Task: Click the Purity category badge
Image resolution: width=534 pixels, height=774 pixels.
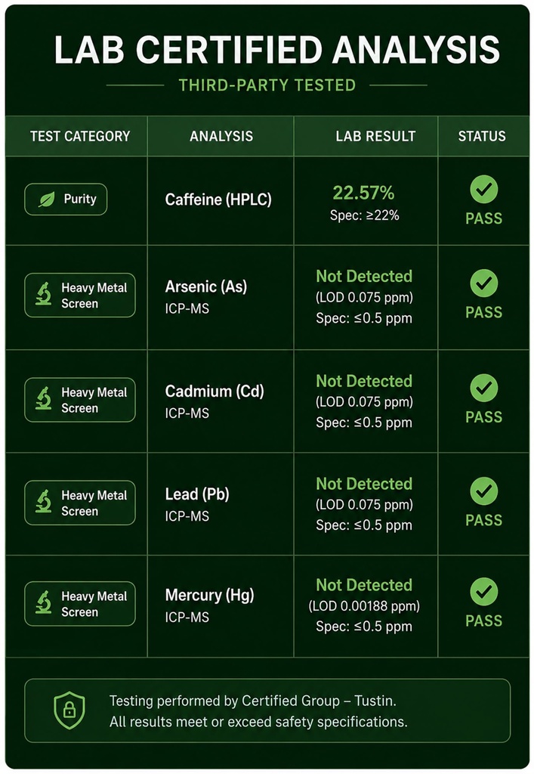Action: click(x=66, y=200)
